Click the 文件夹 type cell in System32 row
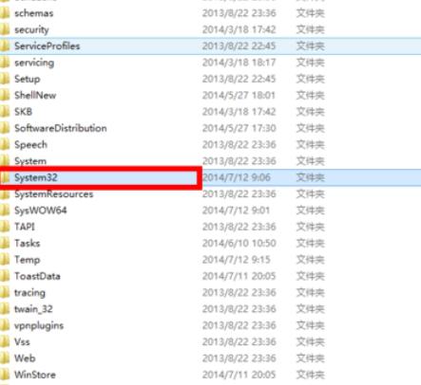The width and height of the screenshot is (421, 385). [311, 177]
